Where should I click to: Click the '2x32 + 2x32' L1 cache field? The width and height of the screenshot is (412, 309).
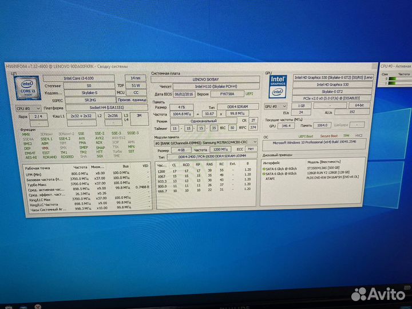click(81, 116)
